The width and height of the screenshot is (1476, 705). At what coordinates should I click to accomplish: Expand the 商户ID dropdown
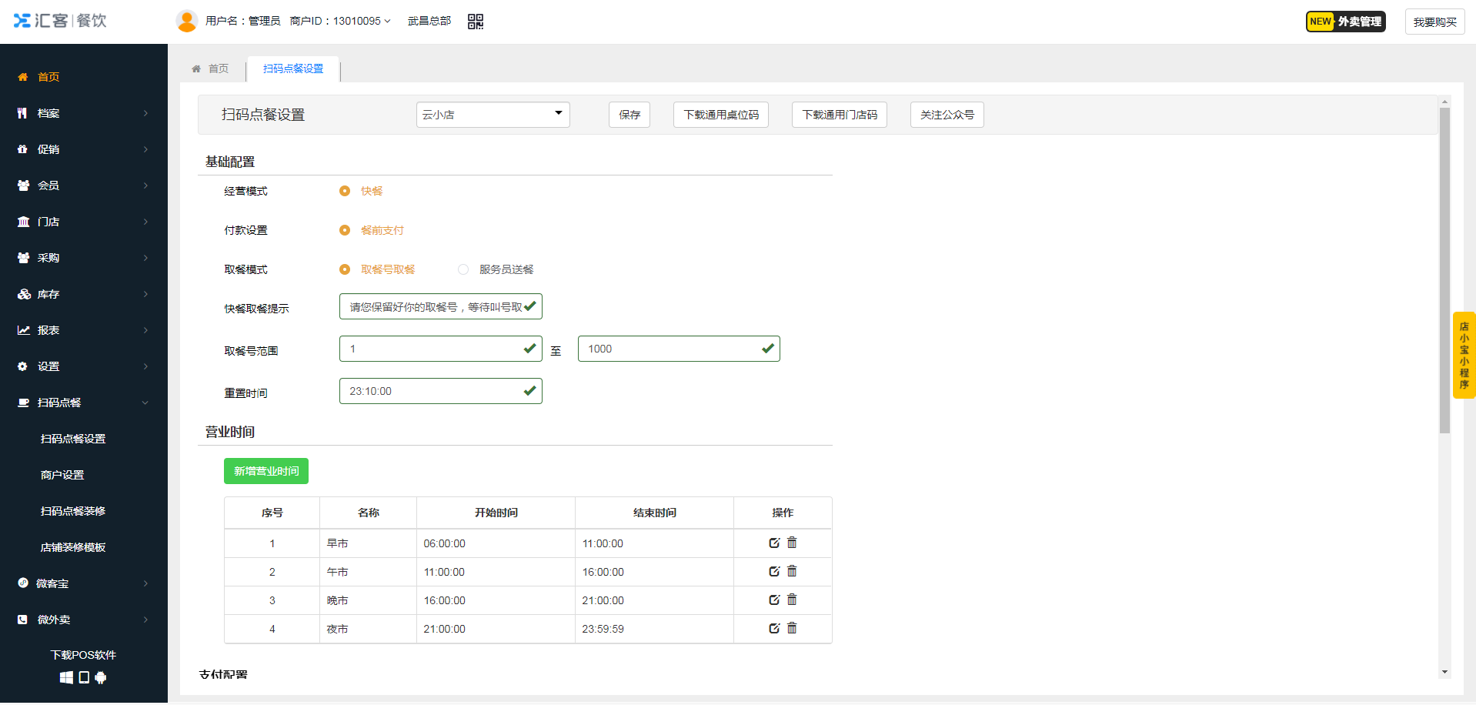tap(386, 21)
